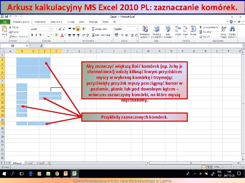Viewport: 245px width, 183px height.
Task: Click the fill color paint bucket swatch
Action: [x=56, y=35]
